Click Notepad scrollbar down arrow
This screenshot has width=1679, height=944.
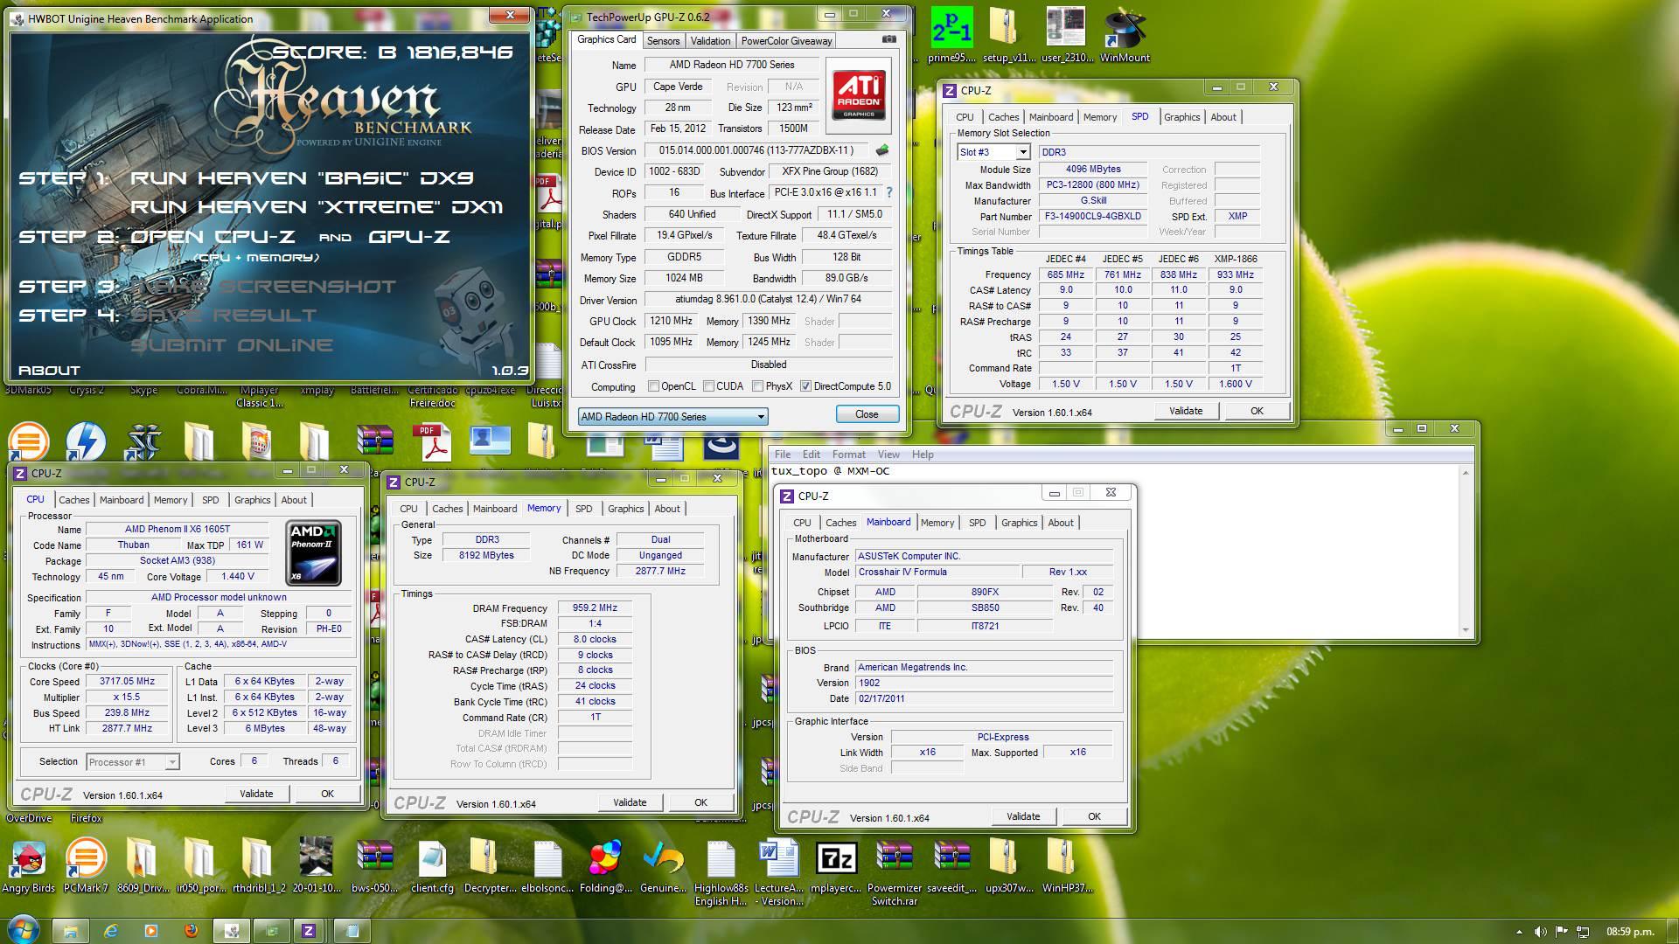[1467, 630]
